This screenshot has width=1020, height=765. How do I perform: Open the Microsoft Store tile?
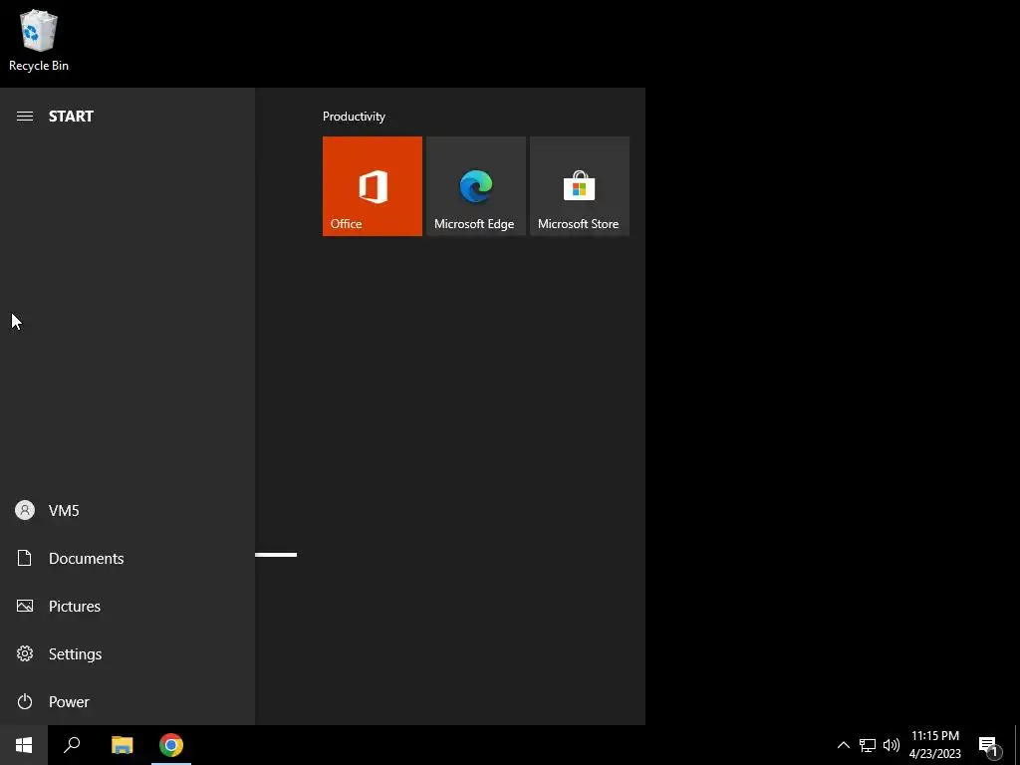point(580,186)
